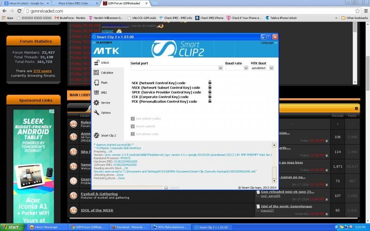Collapse the Main Lobby forum category
This screenshot has height=231, width=370.
click(x=356, y=109)
